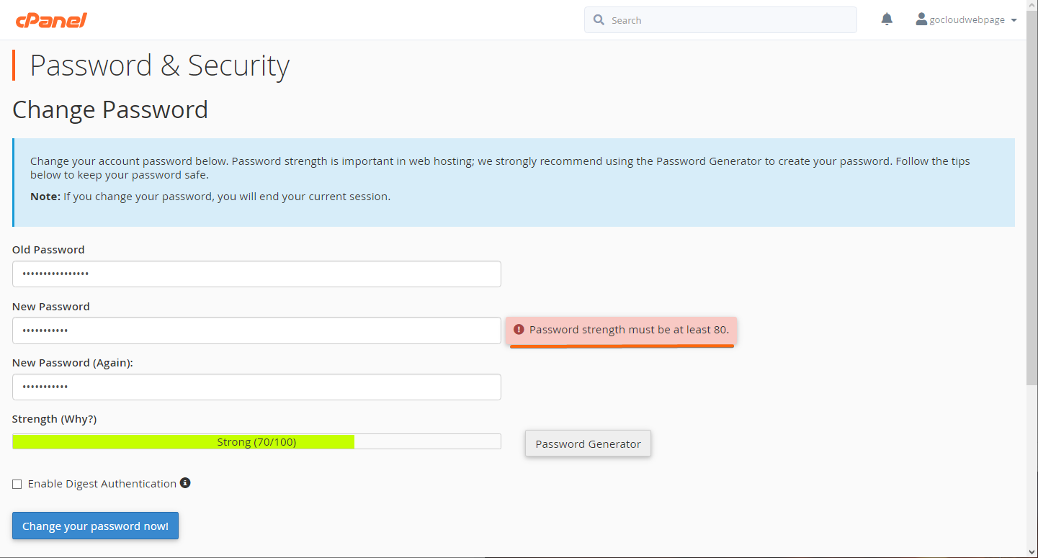Image resolution: width=1038 pixels, height=558 pixels.
Task: Click the search magnifier icon
Action: [x=599, y=20]
